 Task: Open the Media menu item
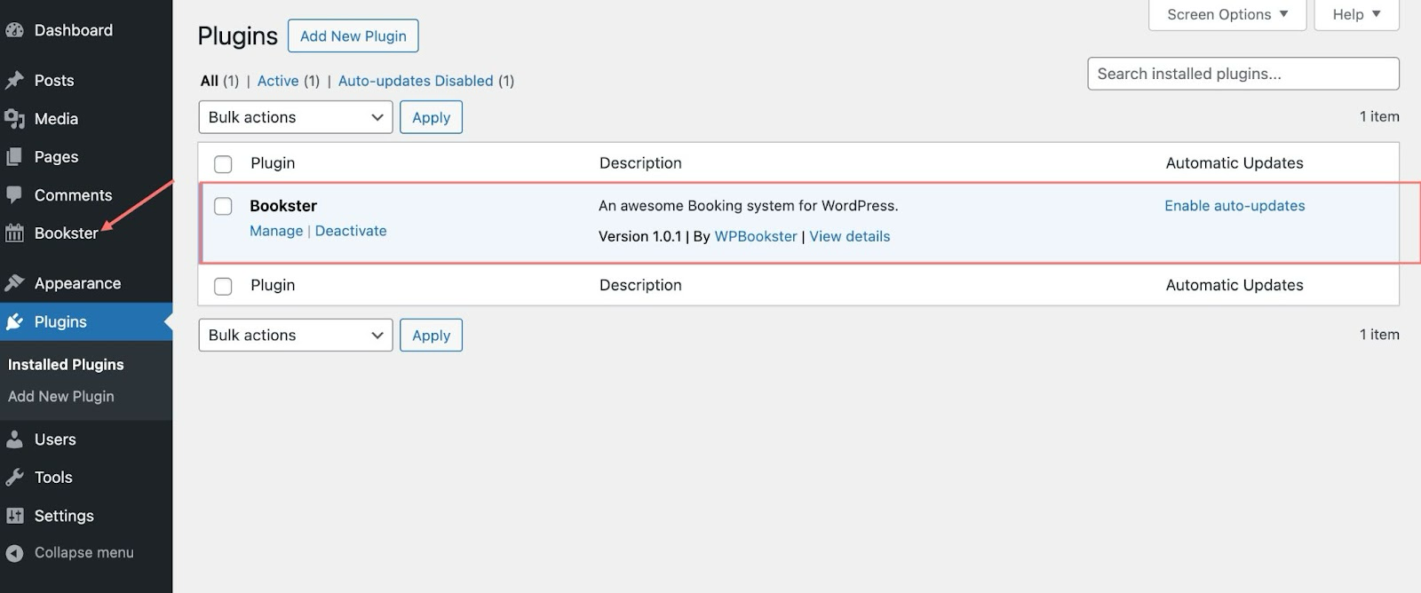pyautogui.click(x=56, y=119)
